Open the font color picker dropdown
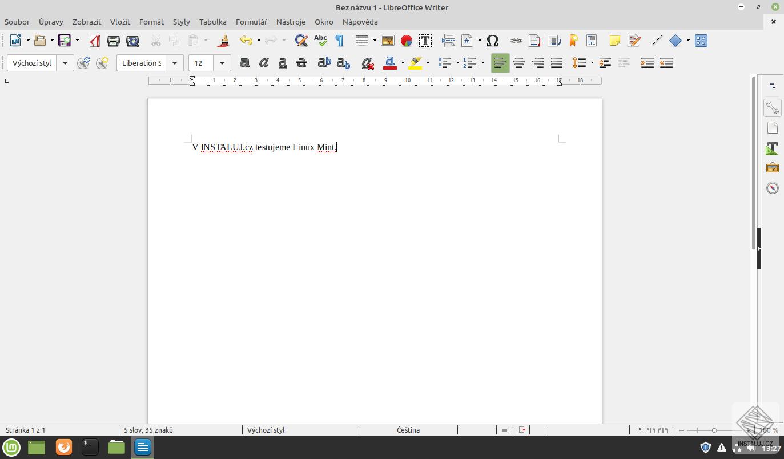Image resolution: width=784 pixels, height=459 pixels. tap(401, 63)
